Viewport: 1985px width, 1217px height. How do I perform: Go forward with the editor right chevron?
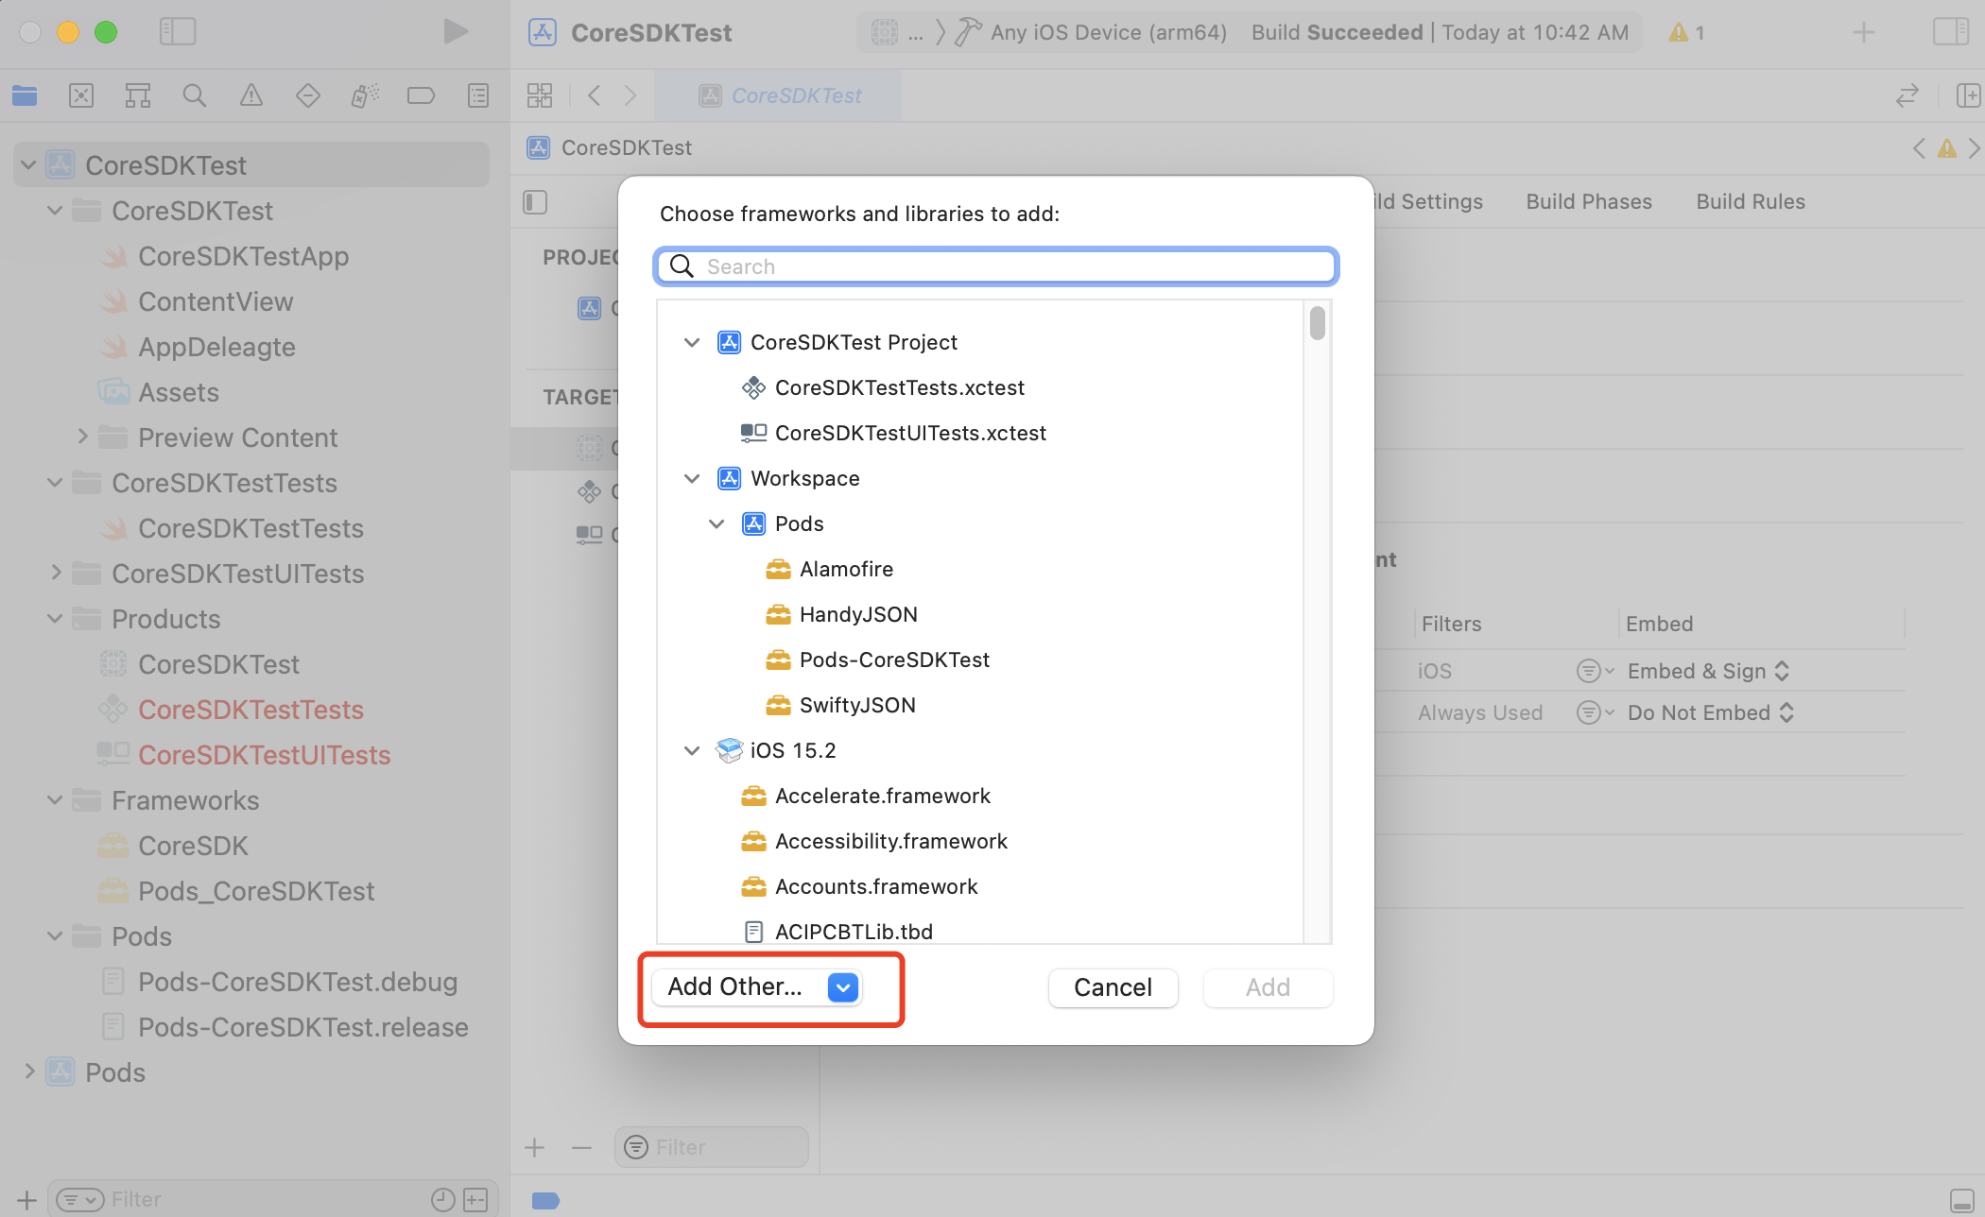tap(630, 95)
